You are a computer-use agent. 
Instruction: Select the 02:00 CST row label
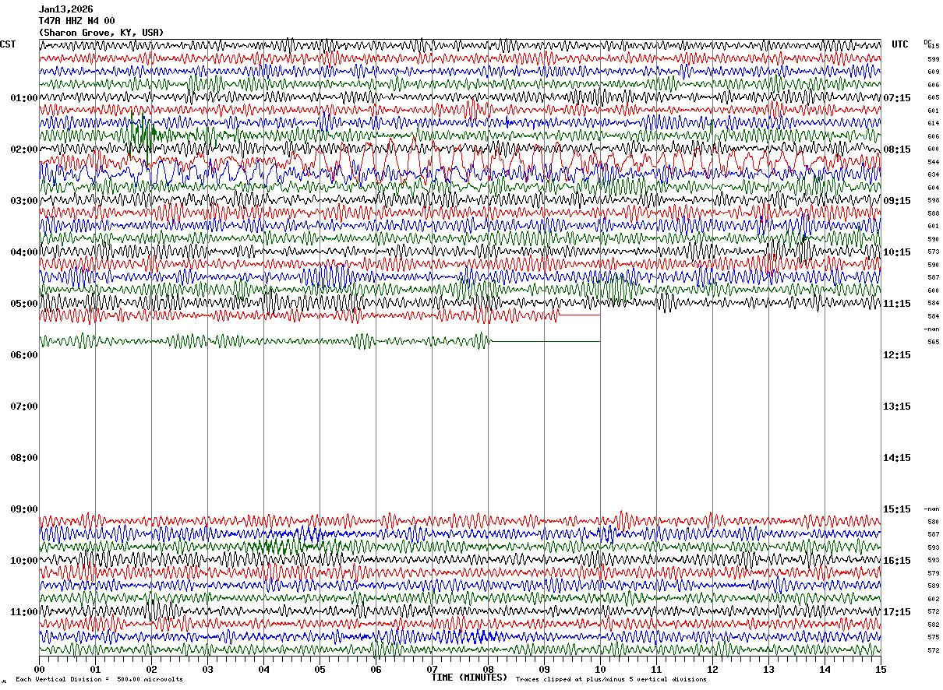click(24, 150)
